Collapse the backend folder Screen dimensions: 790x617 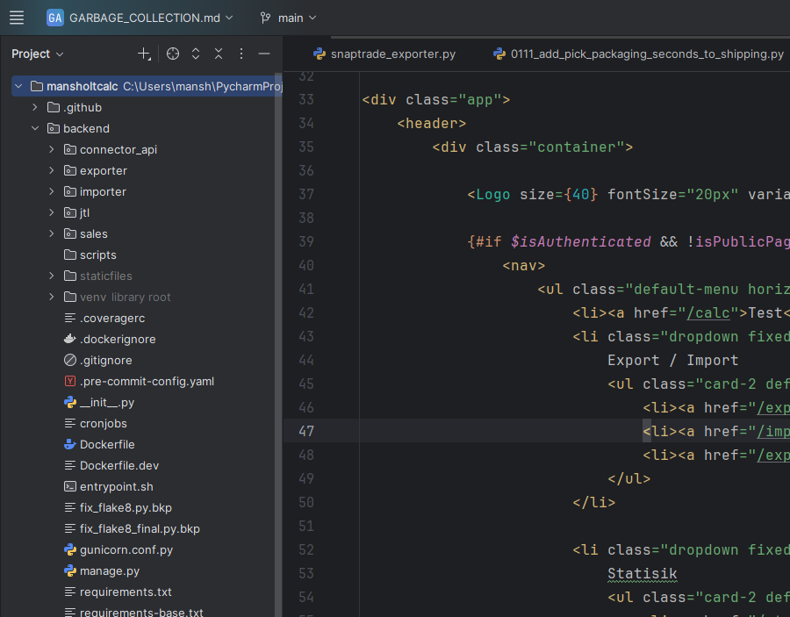[34, 127]
